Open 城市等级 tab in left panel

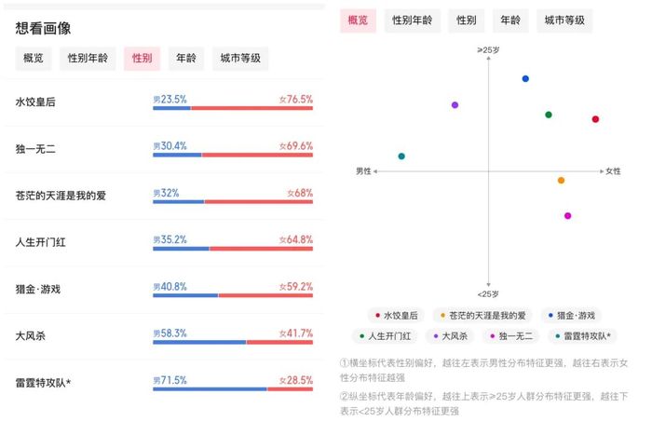240,59
